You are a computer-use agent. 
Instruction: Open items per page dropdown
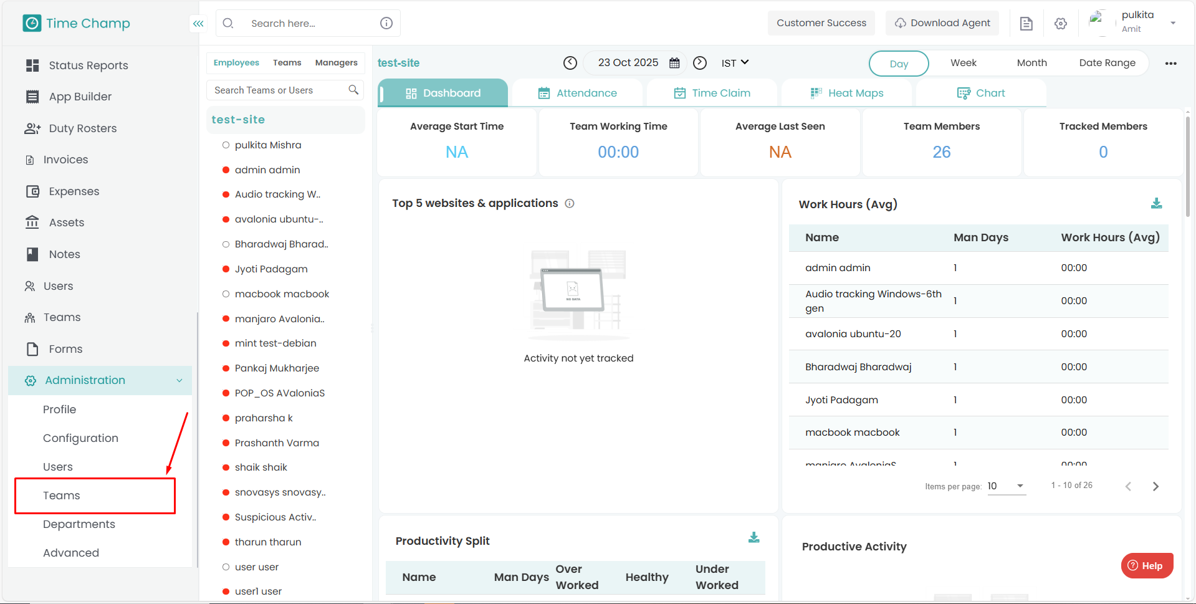[x=1006, y=486]
